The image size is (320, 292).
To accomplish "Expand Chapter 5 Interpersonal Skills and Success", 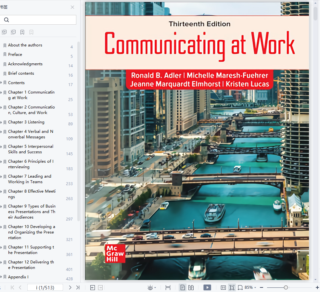I will pyautogui.click(x=1, y=146).
